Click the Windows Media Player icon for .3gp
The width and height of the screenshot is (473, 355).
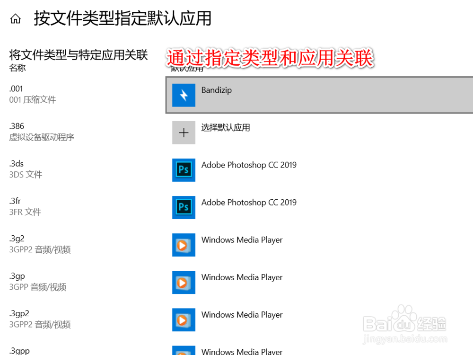[x=184, y=282]
